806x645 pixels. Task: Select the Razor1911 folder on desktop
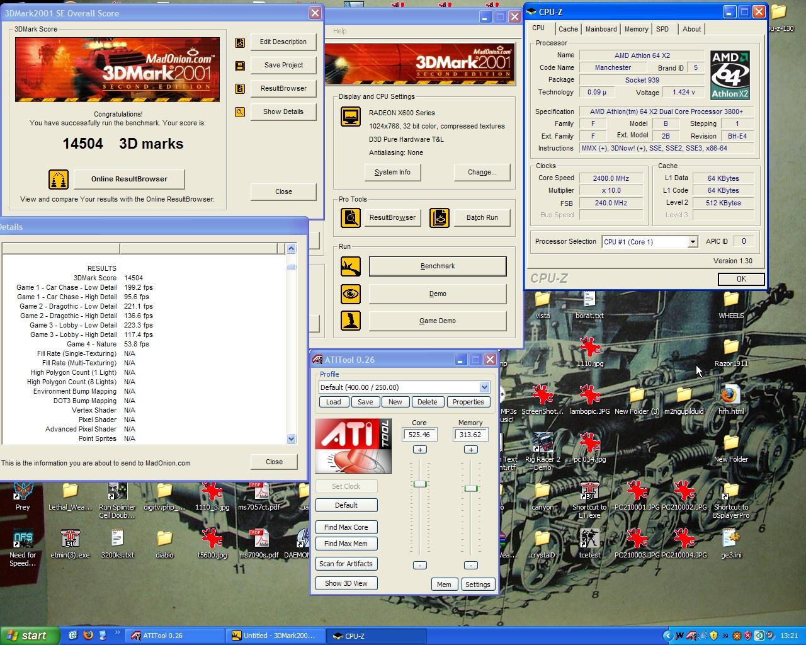point(731,352)
